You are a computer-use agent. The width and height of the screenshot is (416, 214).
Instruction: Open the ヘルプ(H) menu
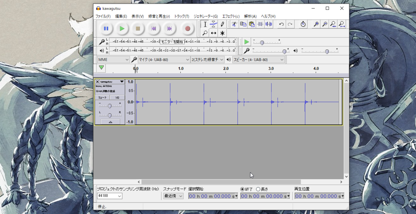pyautogui.click(x=268, y=16)
